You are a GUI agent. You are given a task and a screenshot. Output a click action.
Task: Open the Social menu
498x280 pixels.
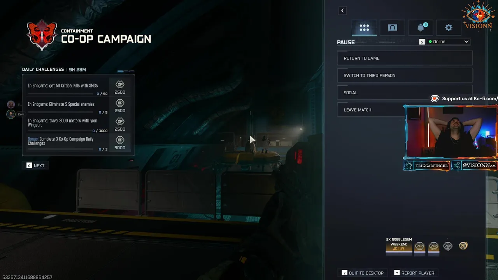(x=405, y=93)
